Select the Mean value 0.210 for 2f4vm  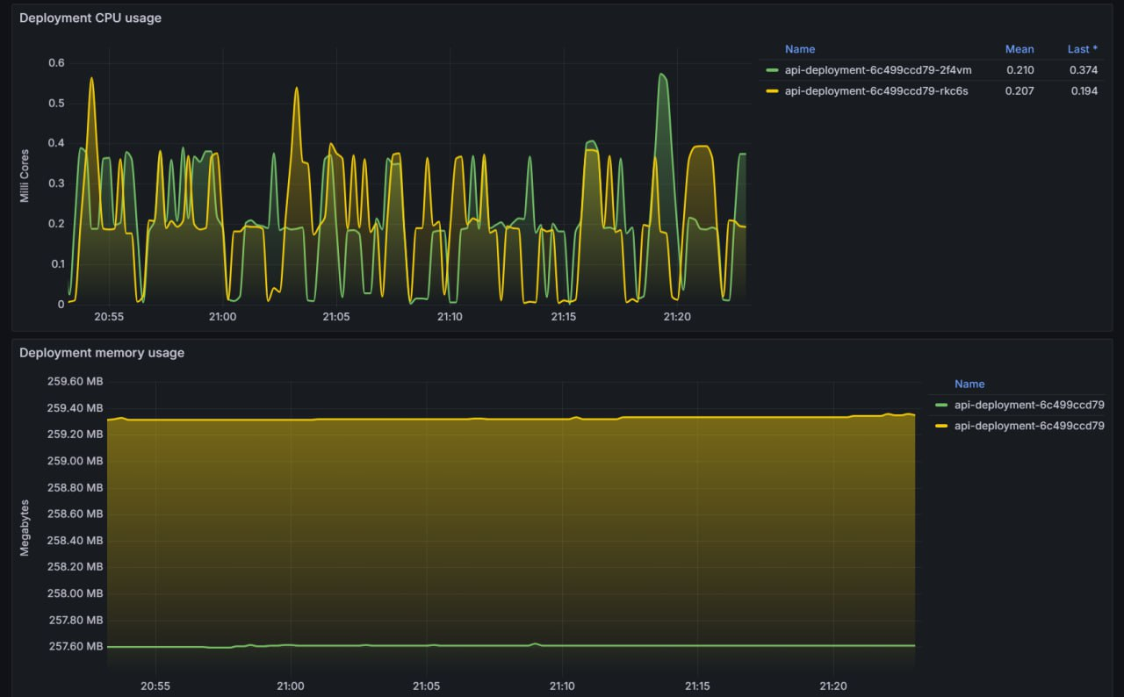coord(1021,70)
